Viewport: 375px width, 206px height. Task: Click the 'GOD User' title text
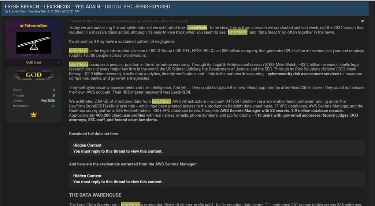(x=34, y=62)
